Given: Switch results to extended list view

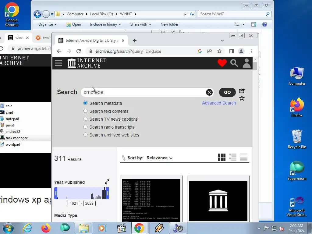Looking at the screenshot, I should point(232,157).
